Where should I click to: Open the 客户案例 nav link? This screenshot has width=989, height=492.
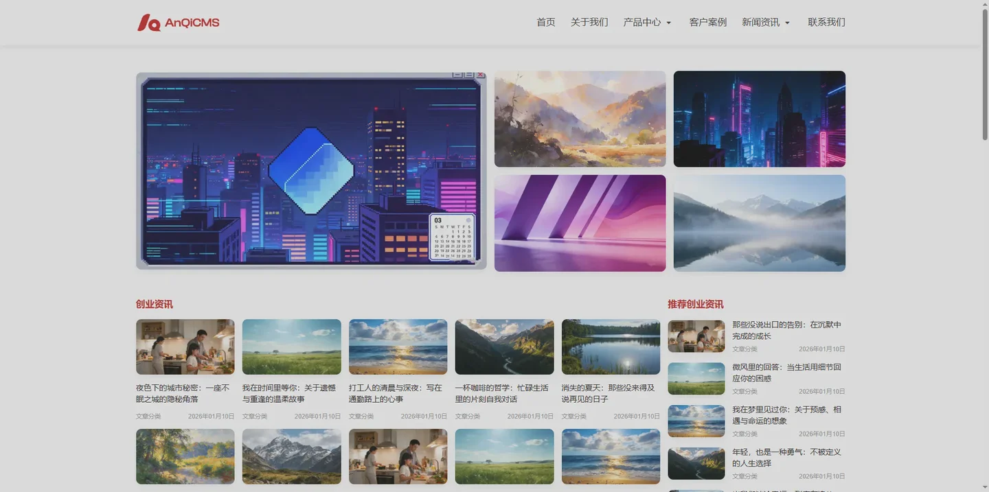coord(707,22)
